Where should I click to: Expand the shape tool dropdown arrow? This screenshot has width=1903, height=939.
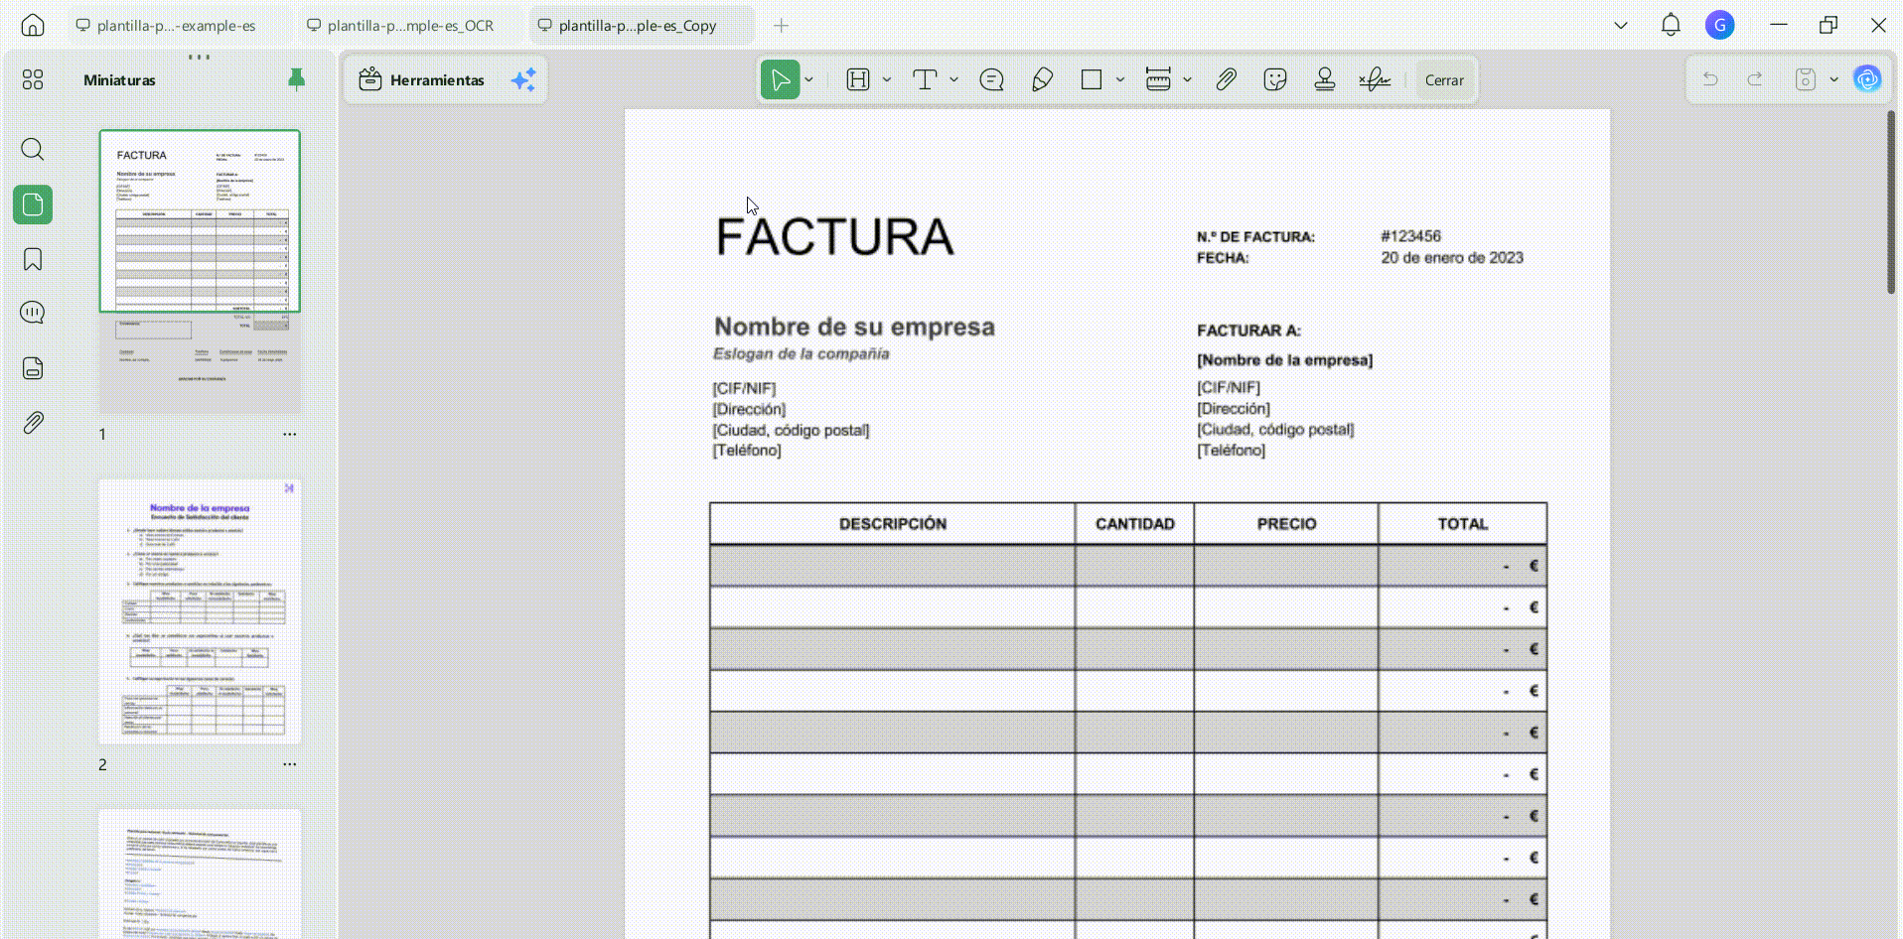pyautogui.click(x=1120, y=79)
